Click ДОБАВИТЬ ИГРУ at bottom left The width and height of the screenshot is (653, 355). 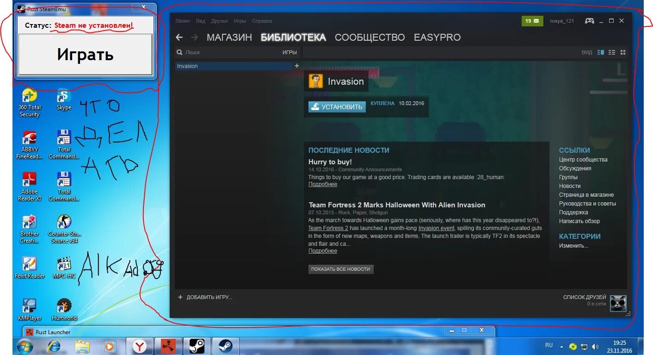205,297
